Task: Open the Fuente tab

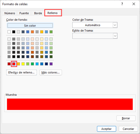Action: point(24,13)
